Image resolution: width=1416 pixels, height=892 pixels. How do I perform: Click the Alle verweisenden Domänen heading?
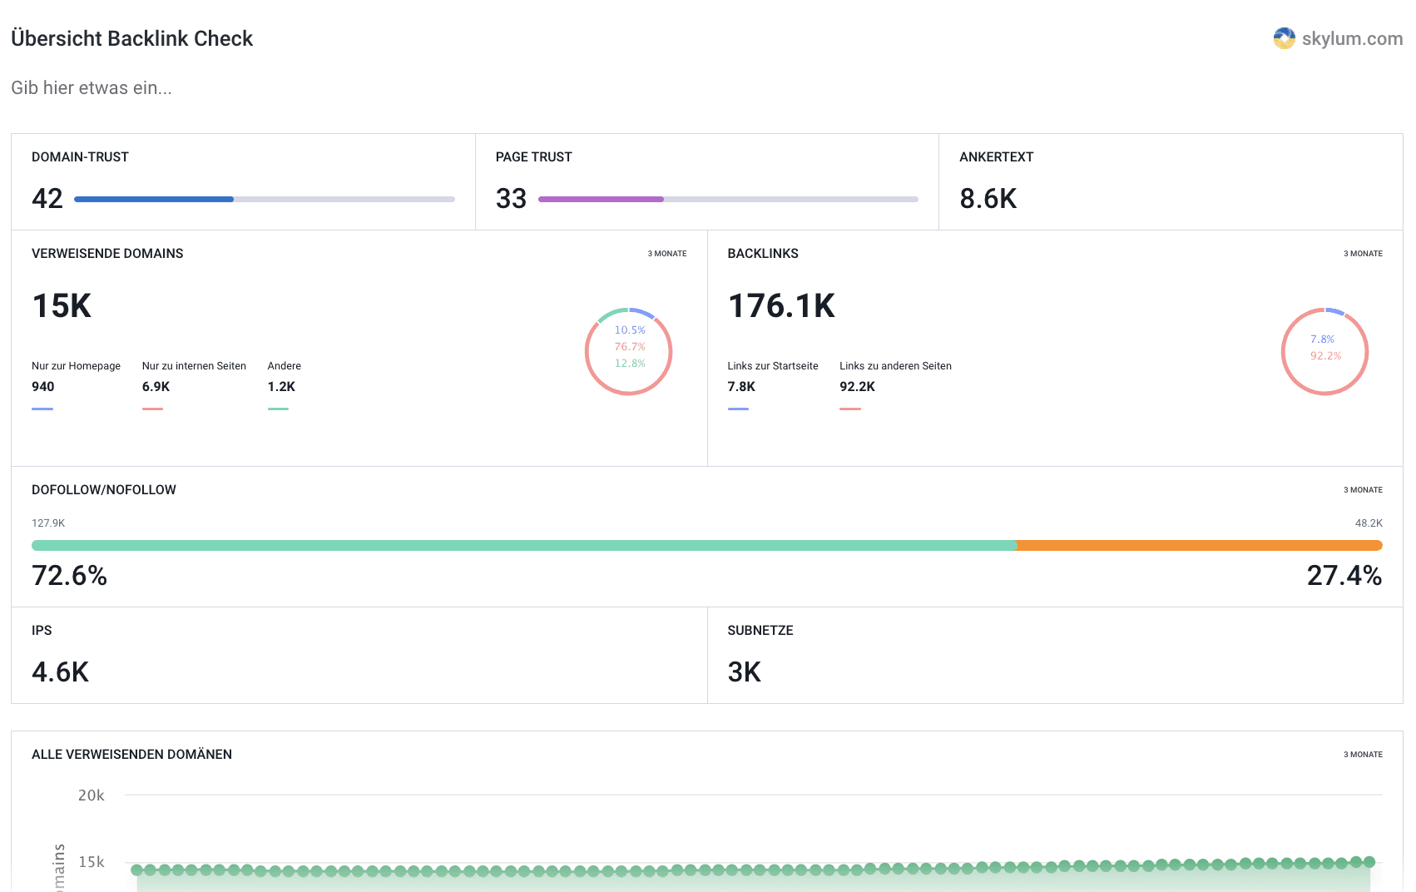pyautogui.click(x=131, y=755)
